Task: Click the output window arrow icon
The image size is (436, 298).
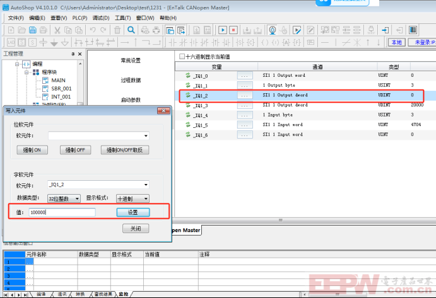Action: point(181,30)
